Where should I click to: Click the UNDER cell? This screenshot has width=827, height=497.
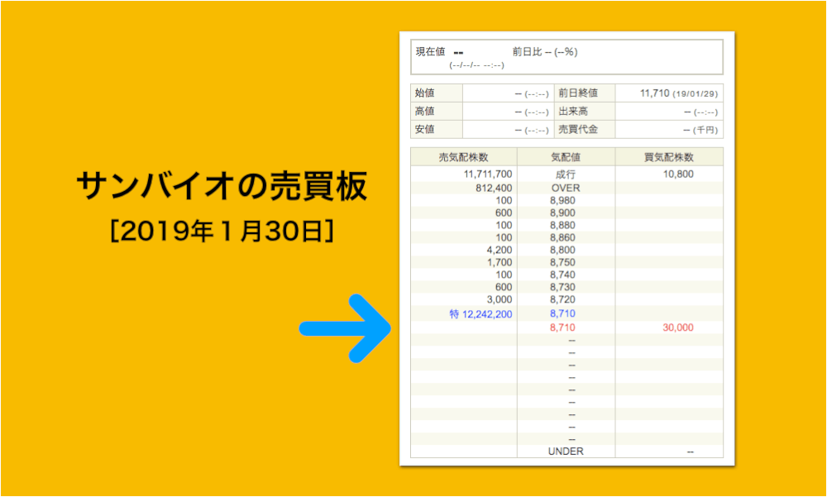[566, 451]
